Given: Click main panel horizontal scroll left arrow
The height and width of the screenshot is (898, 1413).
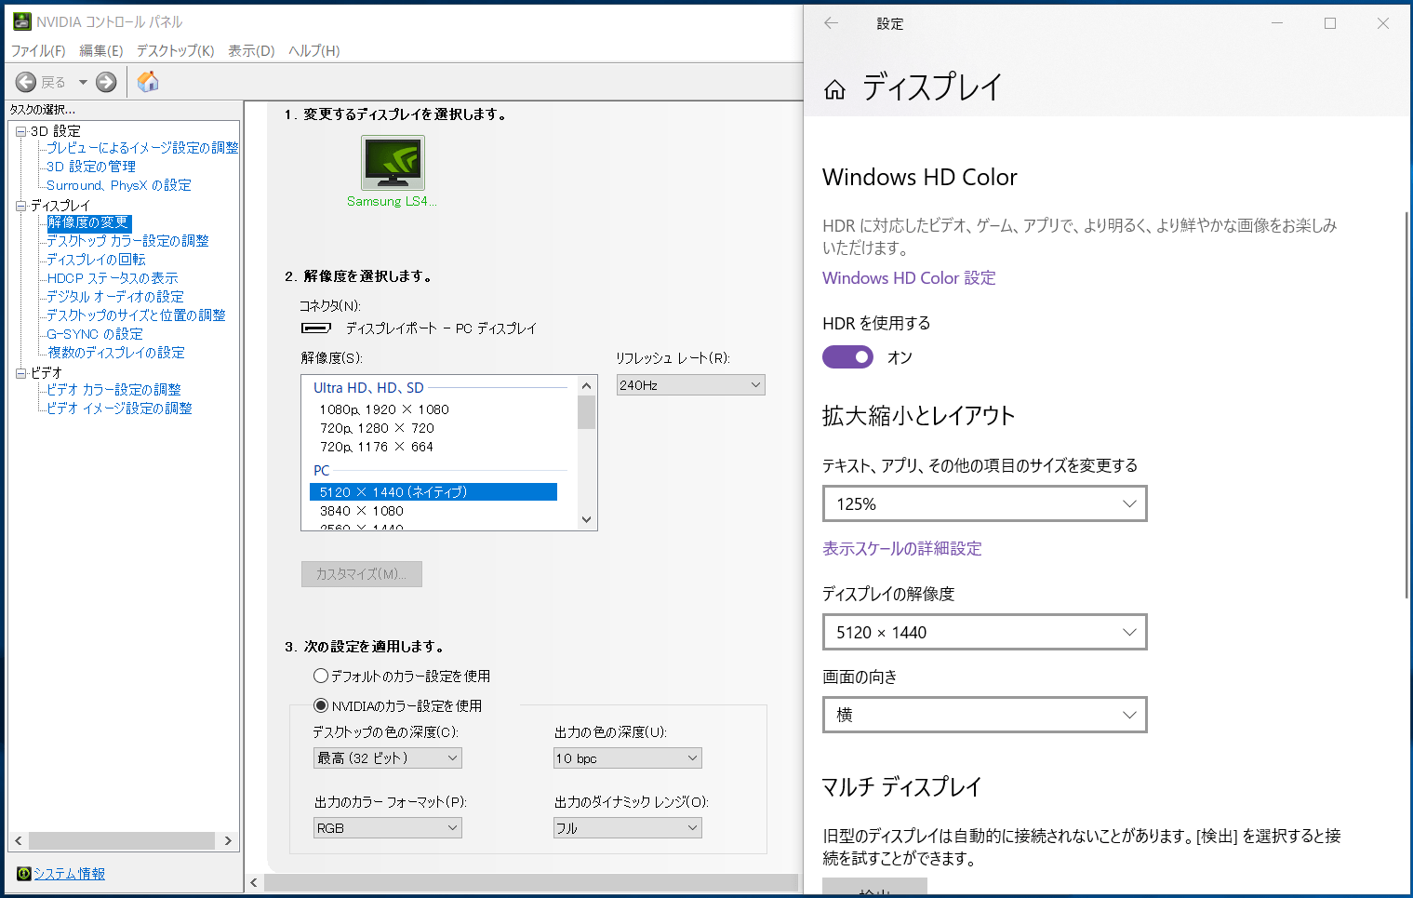Looking at the screenshot, I should pos(254,882).
